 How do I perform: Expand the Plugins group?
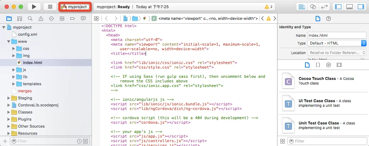tap(9, 119)
